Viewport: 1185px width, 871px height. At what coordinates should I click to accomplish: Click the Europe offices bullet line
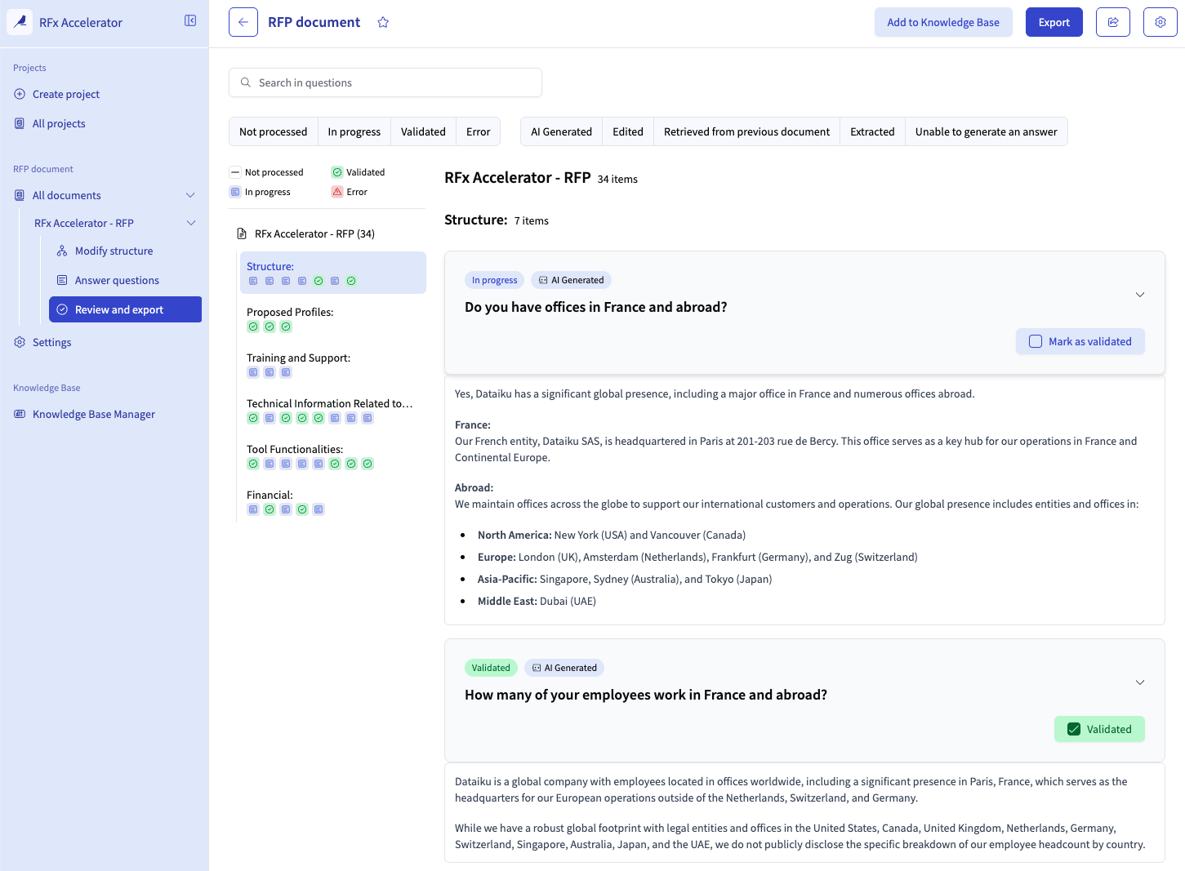point(697,557)
